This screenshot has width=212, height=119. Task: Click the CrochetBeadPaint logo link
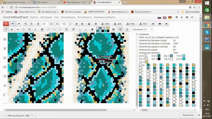tap(16, 17)
